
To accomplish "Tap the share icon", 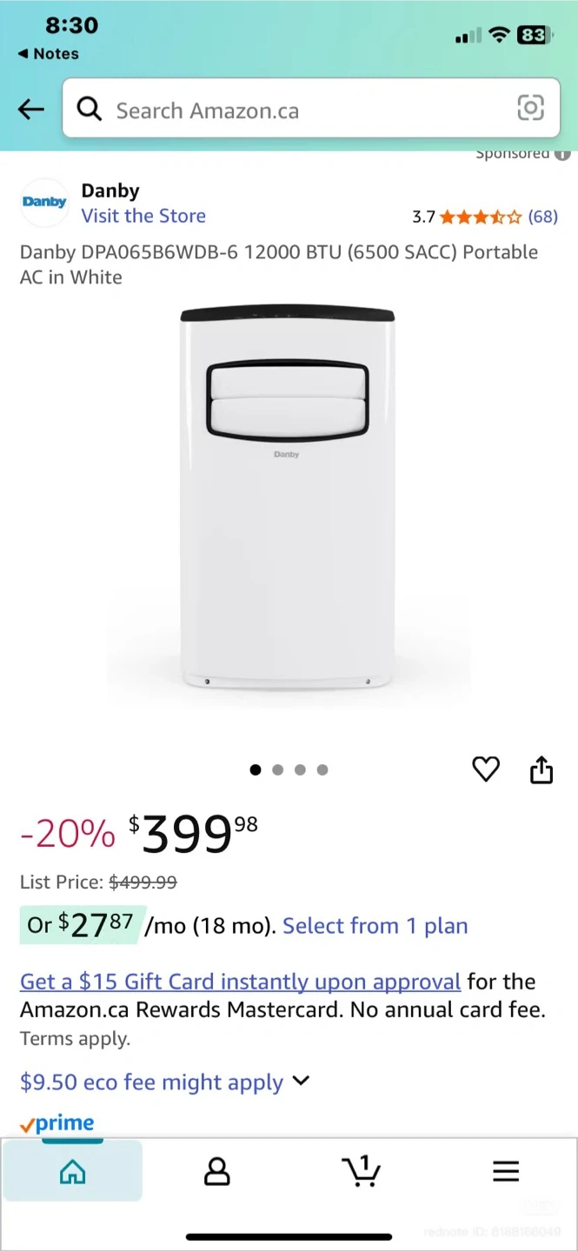I will [x=541, y=769].
